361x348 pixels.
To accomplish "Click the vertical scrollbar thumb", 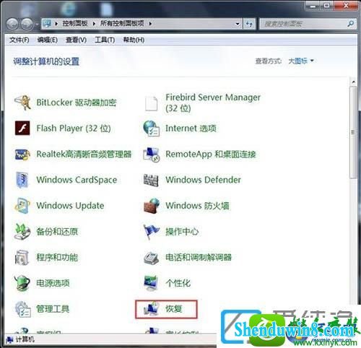I will point(353,132).
